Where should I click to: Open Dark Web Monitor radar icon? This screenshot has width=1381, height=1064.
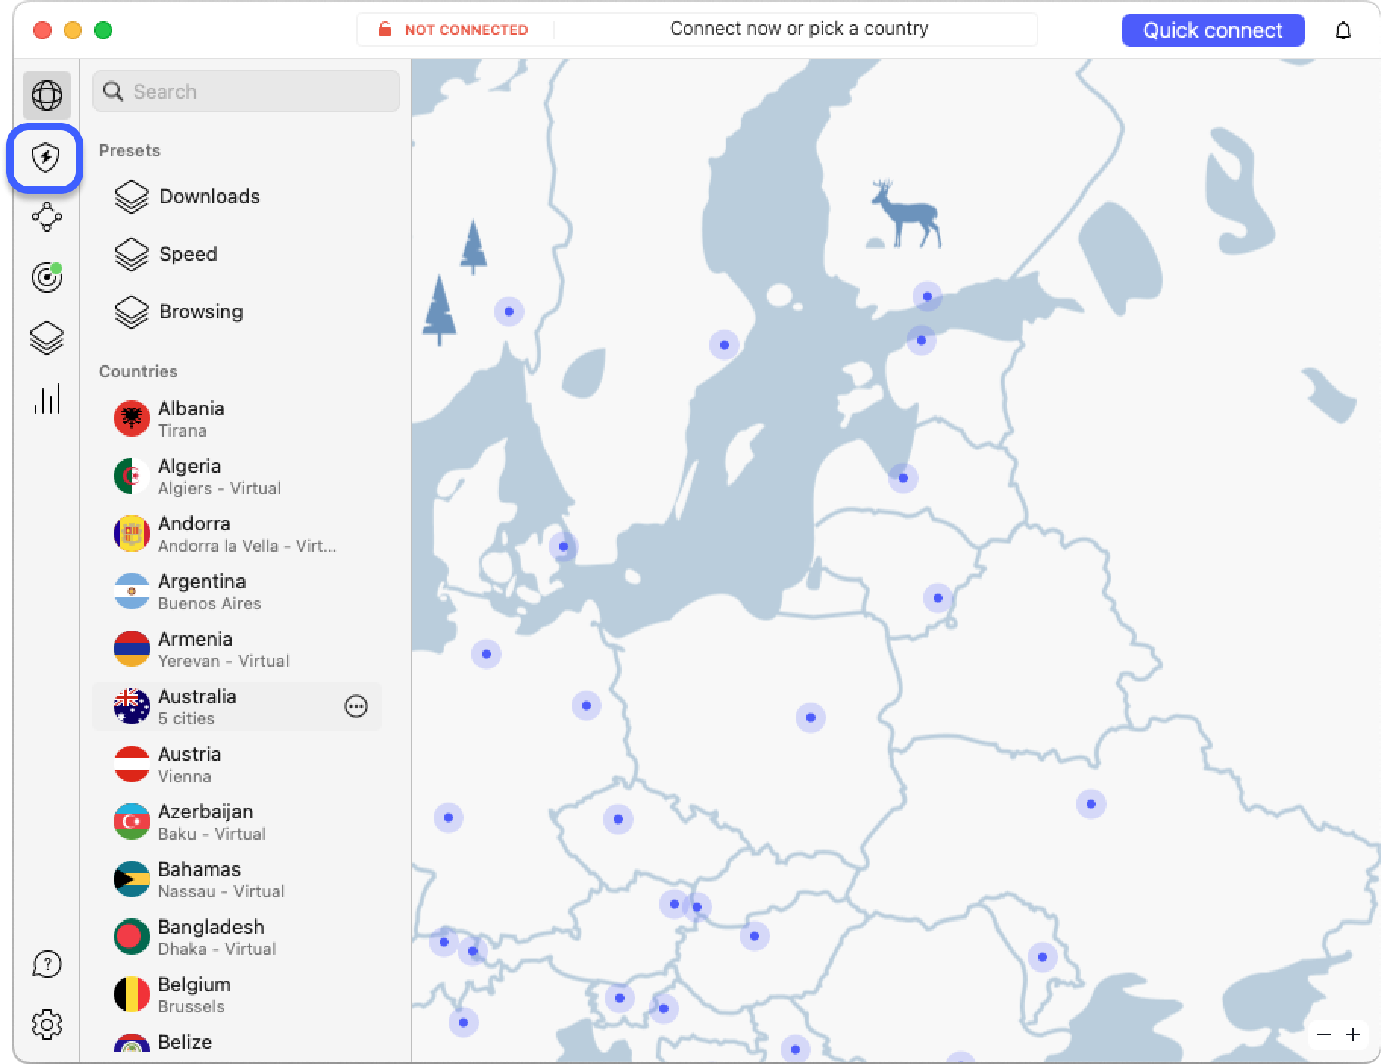point(47,277)
